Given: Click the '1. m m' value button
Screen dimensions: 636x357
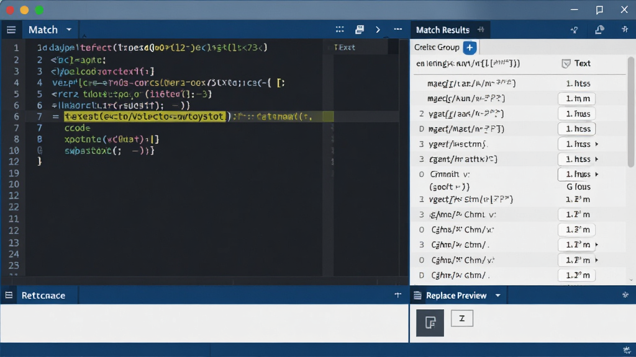Looking at the screenshot, I should 577,99.
